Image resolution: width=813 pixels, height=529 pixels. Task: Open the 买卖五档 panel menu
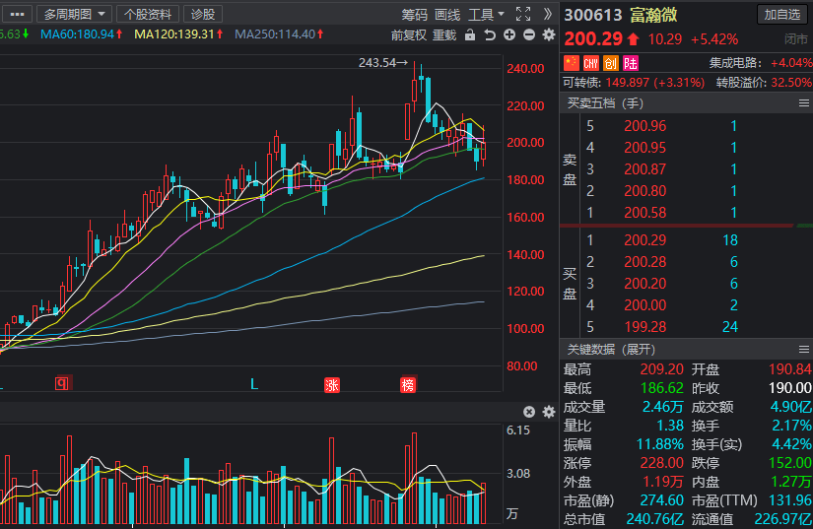[804, 103]
